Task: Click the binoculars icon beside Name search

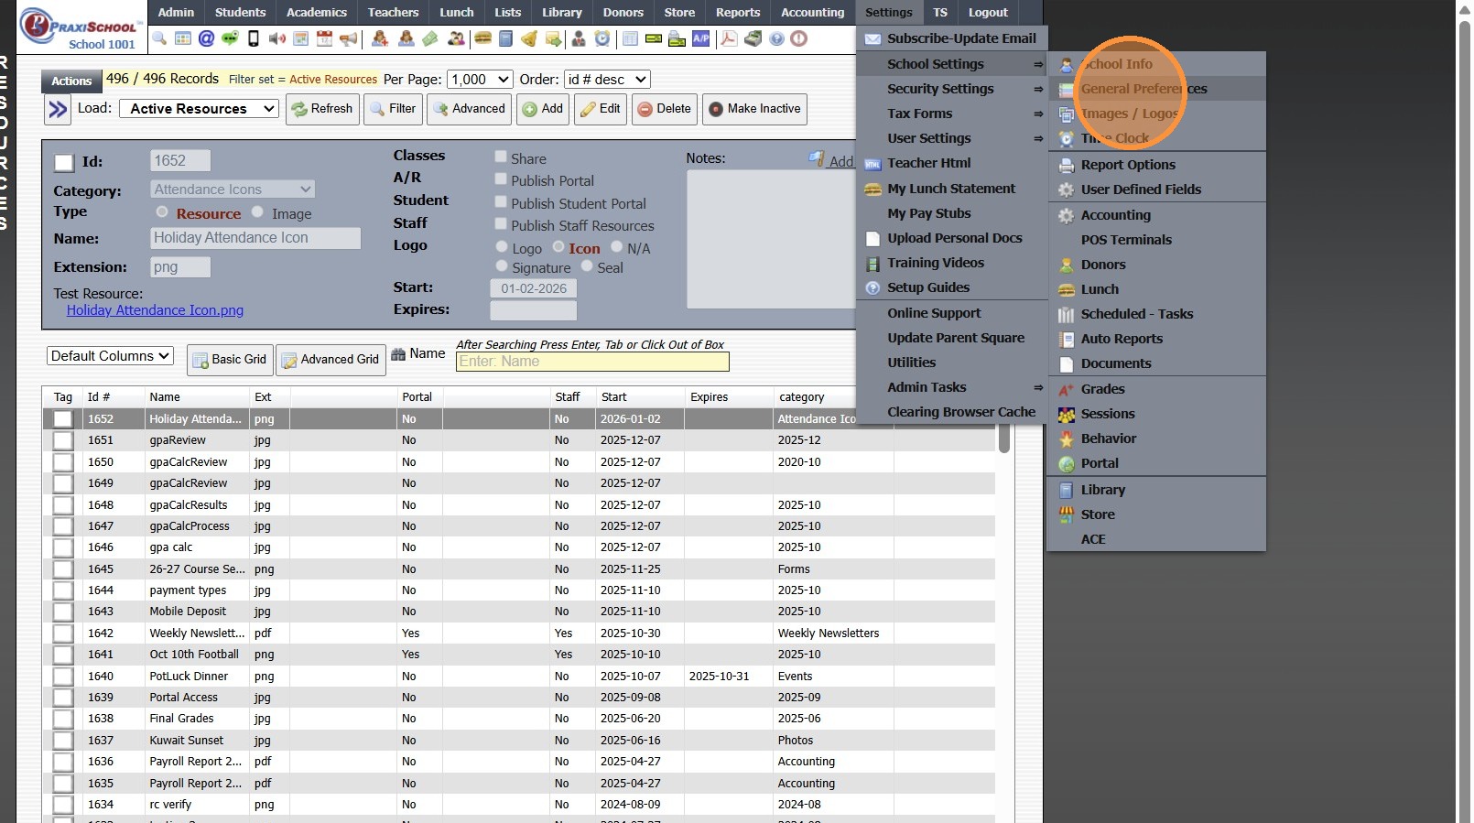Action: tap(398, 354)
